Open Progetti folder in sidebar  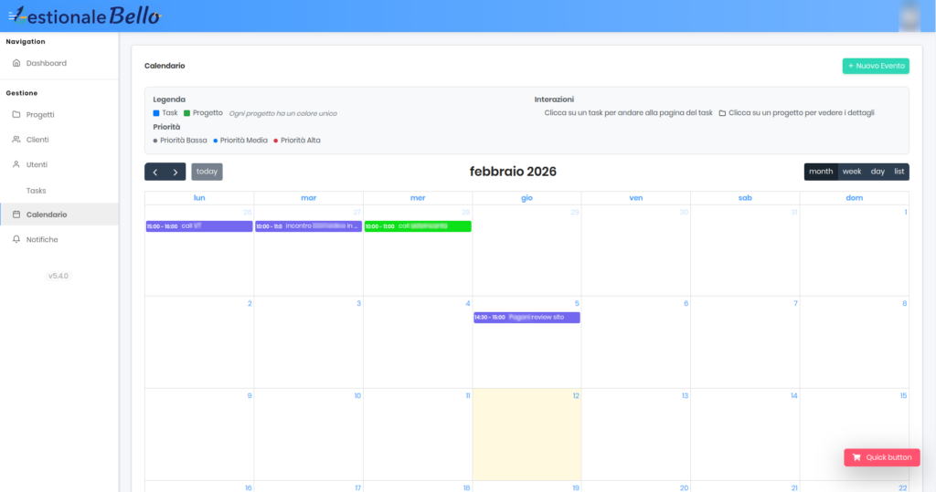coord(39,114)
